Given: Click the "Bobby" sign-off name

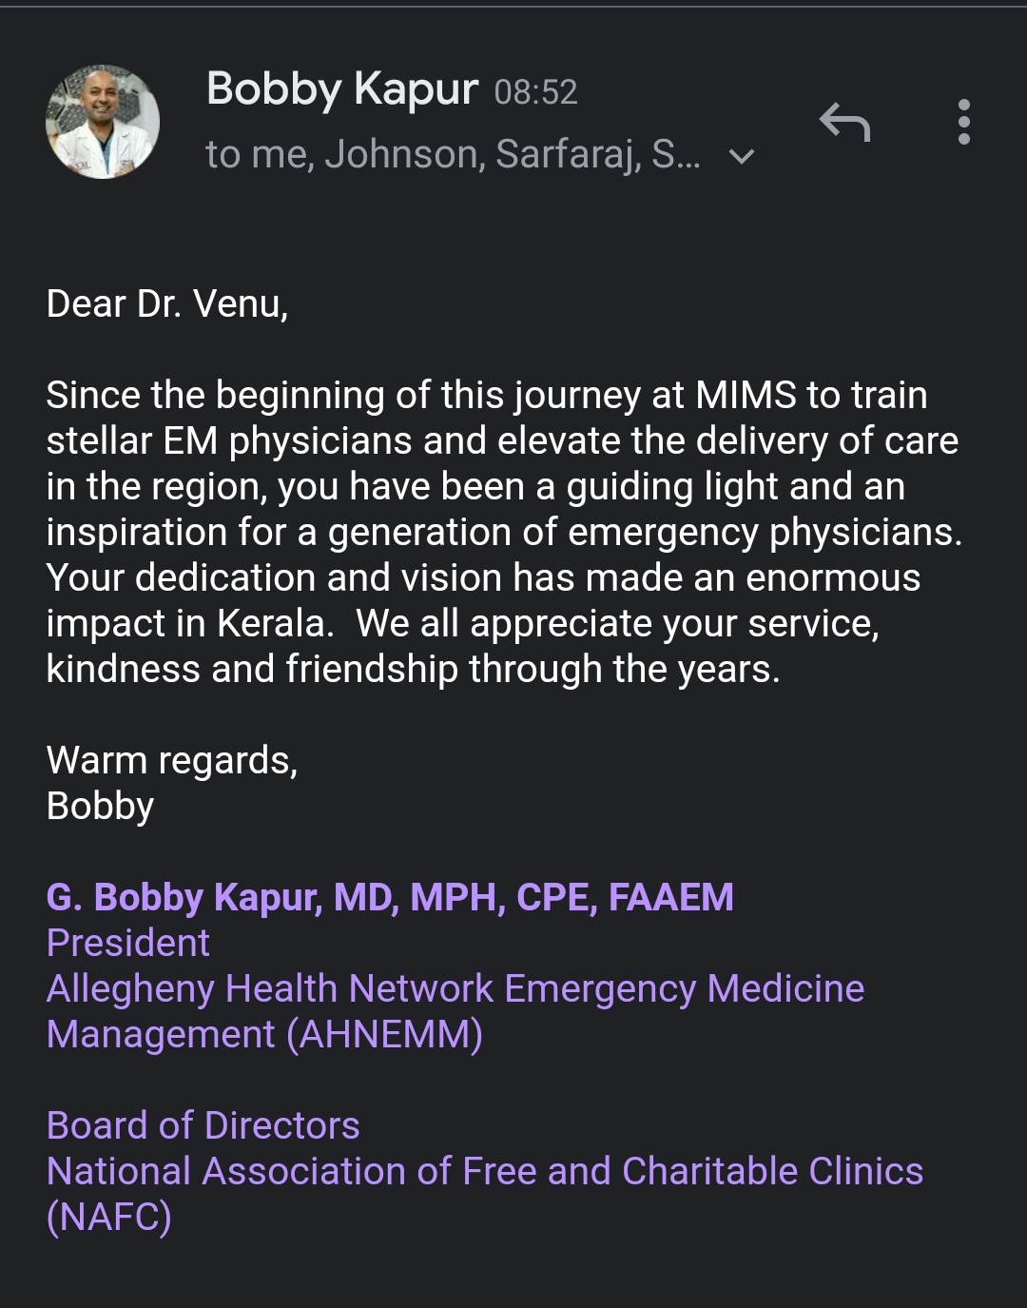Looking at the screenshot, I should (x=100, y=807).
